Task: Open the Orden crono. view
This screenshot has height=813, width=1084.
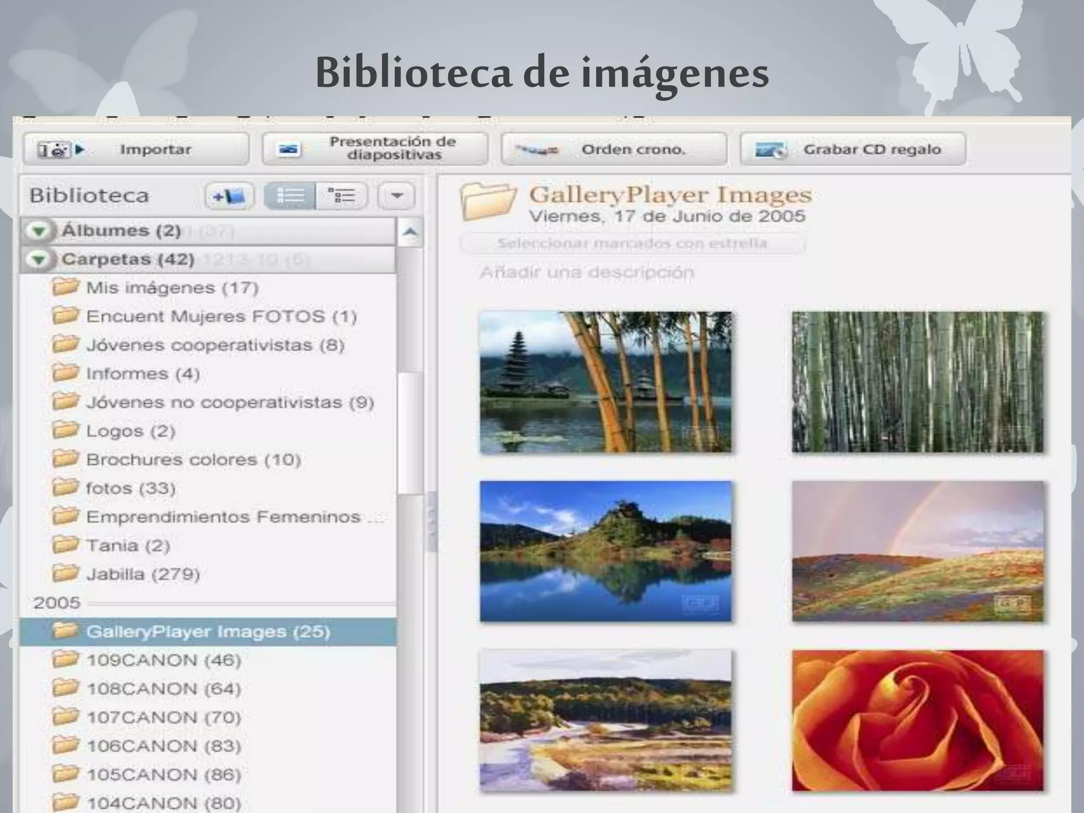Action: [614, 149]
